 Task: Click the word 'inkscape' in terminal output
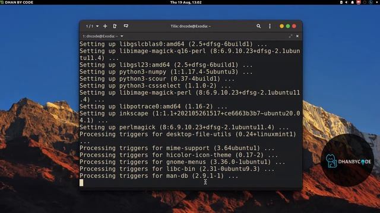(x=134, y=114)
